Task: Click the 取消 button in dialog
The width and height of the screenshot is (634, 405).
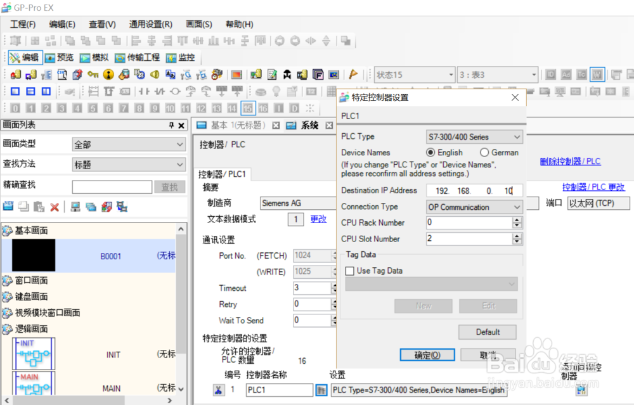Action: [x=488, y=355]
